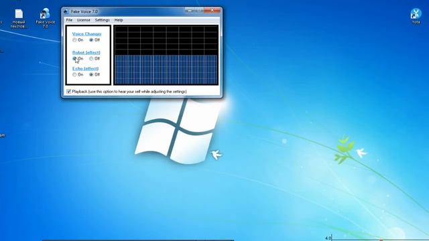Close the Fake Voice 7.0 window
Image resolution: width=429 pixels, height=241 pixels.
click(x=212, y=11)
